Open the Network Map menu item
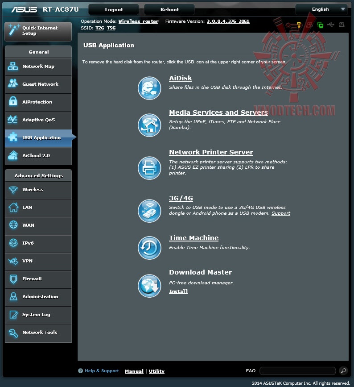This screenshot has width=354, height=387. coord(38,67)
